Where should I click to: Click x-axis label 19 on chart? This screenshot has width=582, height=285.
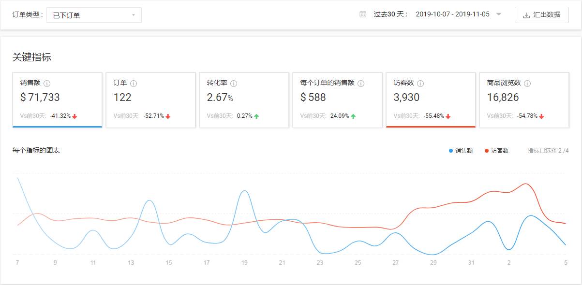(244, 263)
